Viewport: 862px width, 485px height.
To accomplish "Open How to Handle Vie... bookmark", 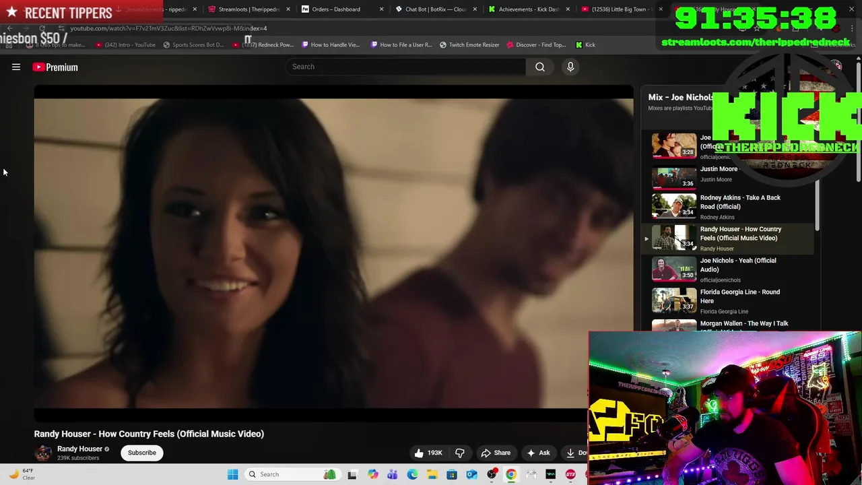I will [x=331, y=44].
